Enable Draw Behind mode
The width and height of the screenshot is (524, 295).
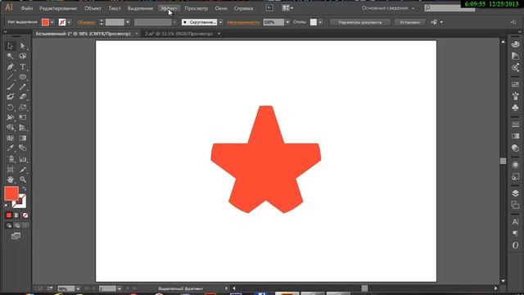coord(17,226)
